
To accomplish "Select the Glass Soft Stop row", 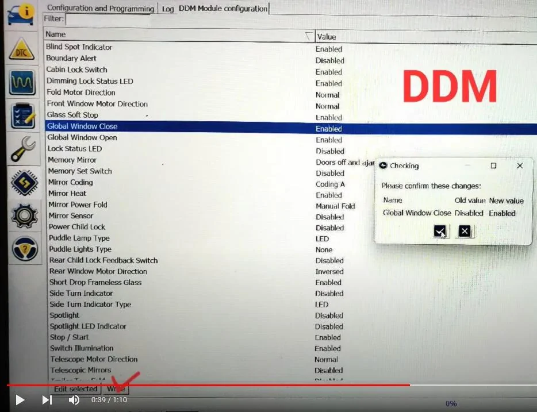I will click(290, 115).
